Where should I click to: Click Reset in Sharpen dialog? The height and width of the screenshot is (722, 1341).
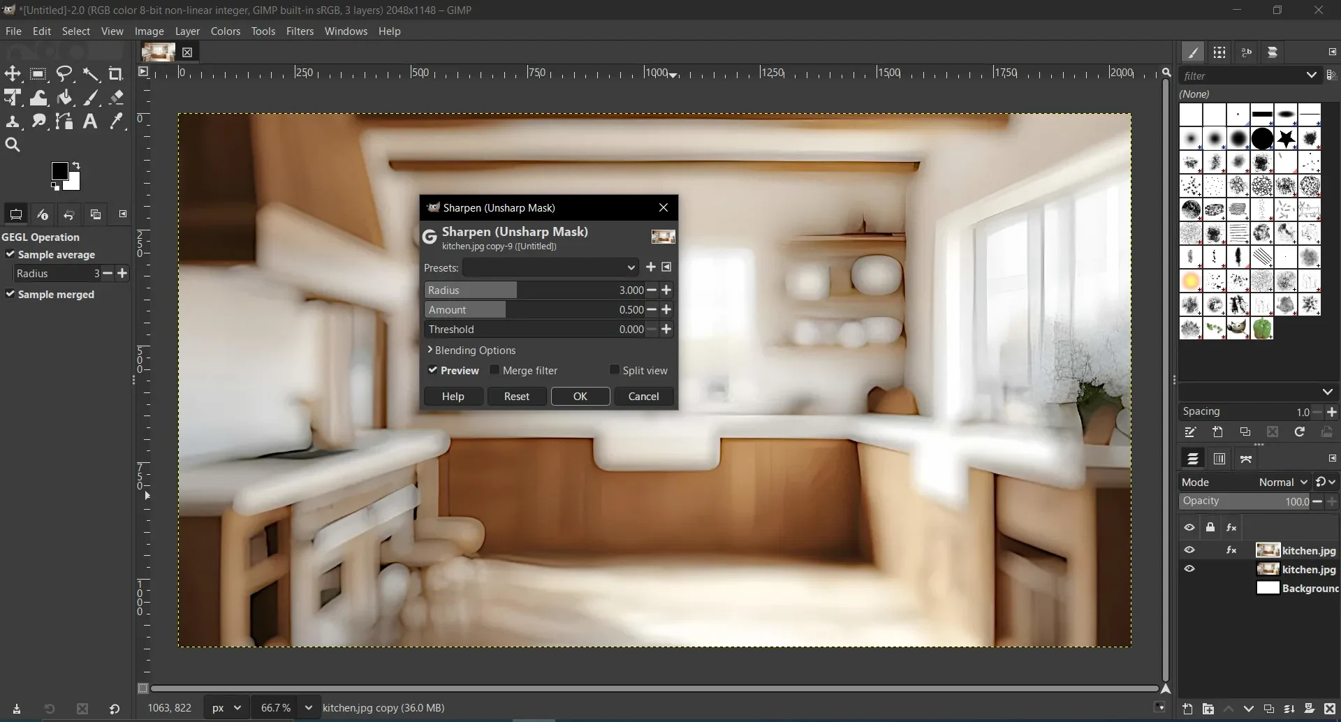[x=517, y=397]
